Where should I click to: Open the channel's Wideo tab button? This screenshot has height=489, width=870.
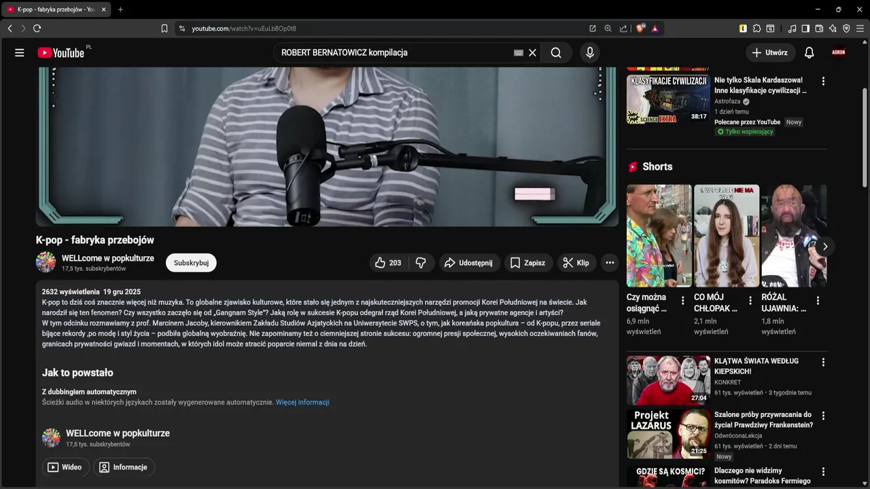[65, 467]
